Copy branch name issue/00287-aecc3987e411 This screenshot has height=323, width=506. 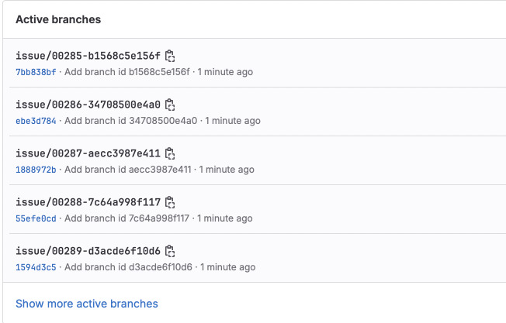click(171, 153)
